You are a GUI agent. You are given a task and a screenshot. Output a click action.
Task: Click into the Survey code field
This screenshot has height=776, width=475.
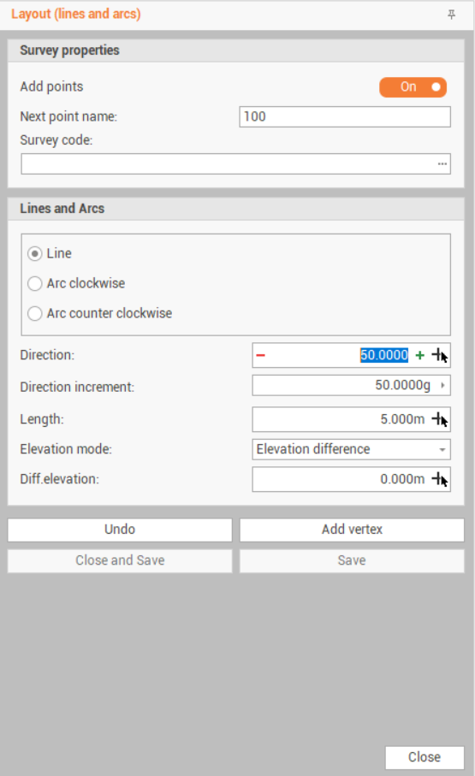(228, 163)
